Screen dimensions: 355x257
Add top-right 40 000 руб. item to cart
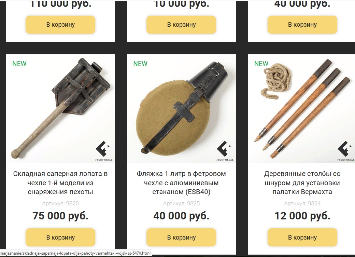302,25
